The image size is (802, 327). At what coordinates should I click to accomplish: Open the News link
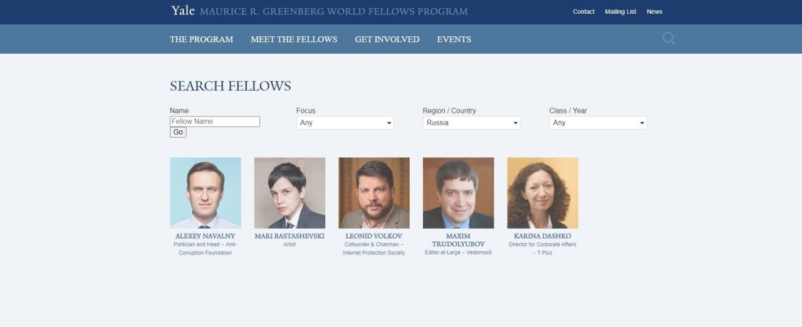click(654, 11)
